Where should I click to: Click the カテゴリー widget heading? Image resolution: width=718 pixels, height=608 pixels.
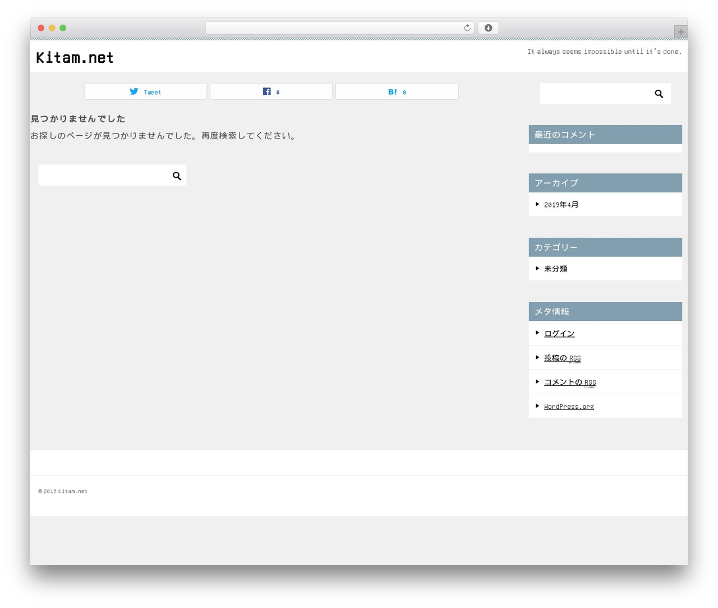pyautogui.click(x=605, y=247)
